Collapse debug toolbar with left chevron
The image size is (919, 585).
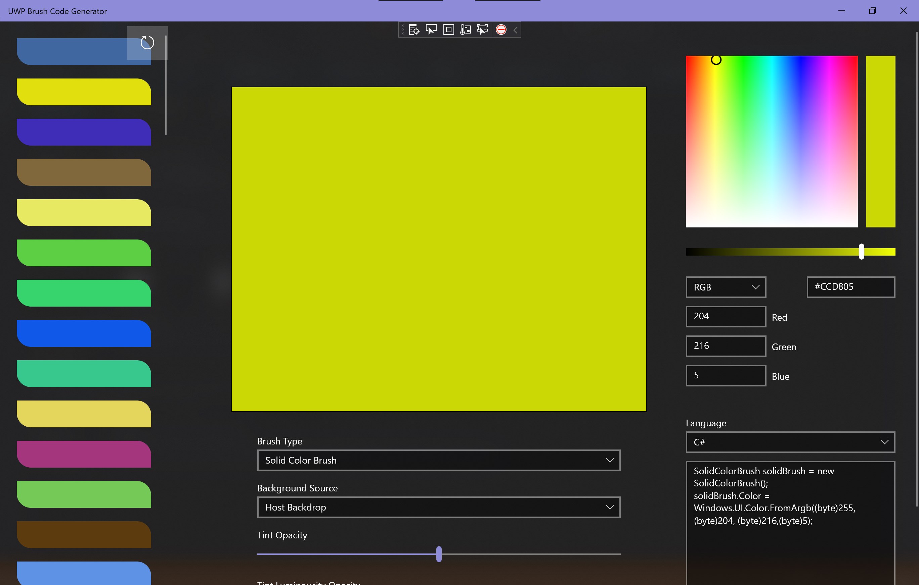(x=515, y=30)
